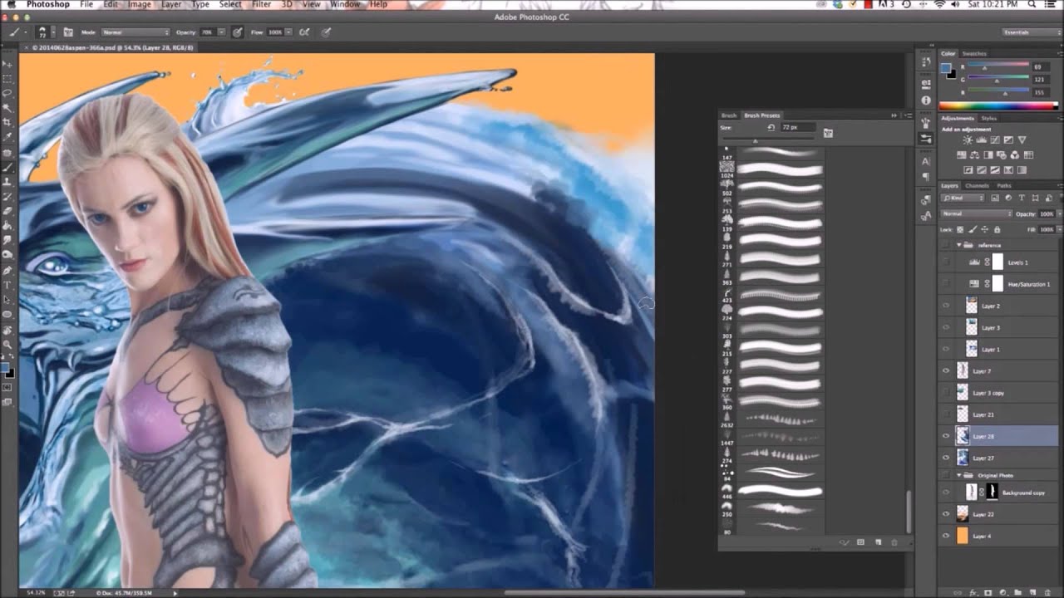
Task: Open the Filter menu
Action: 262,4
